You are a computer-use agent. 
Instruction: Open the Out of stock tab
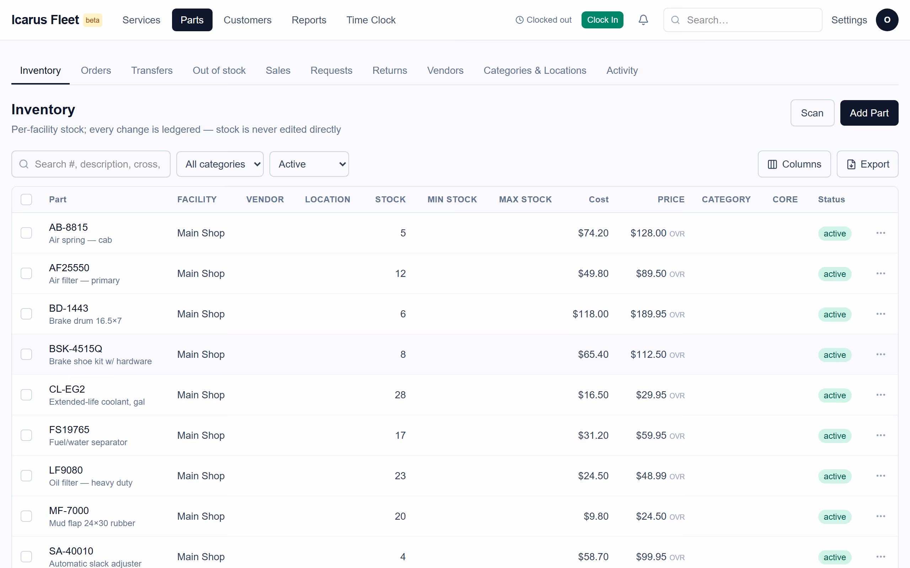click(x=219, y=71)
